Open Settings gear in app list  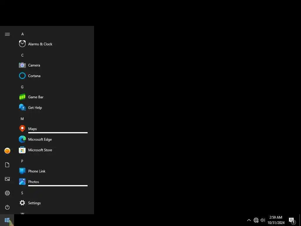pyautogui.click(x=22, y=203)
